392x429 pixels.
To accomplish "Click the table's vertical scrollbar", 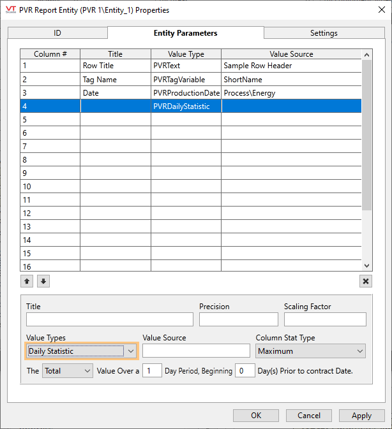I will 366,159.
